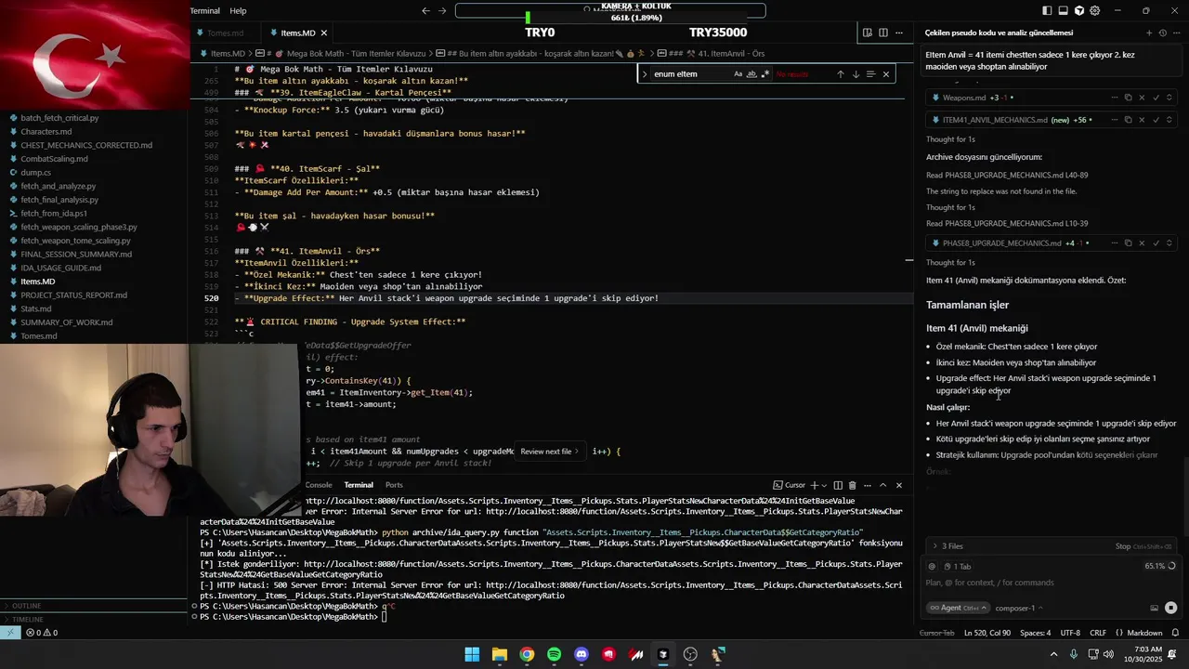Expand the 3 Files changed list

(x=947, y=546)
